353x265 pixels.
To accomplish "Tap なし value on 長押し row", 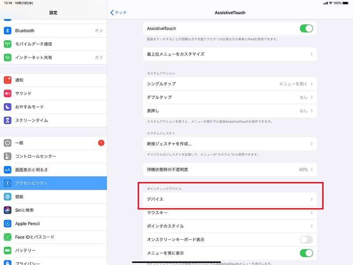I will (x=304, y=111).
